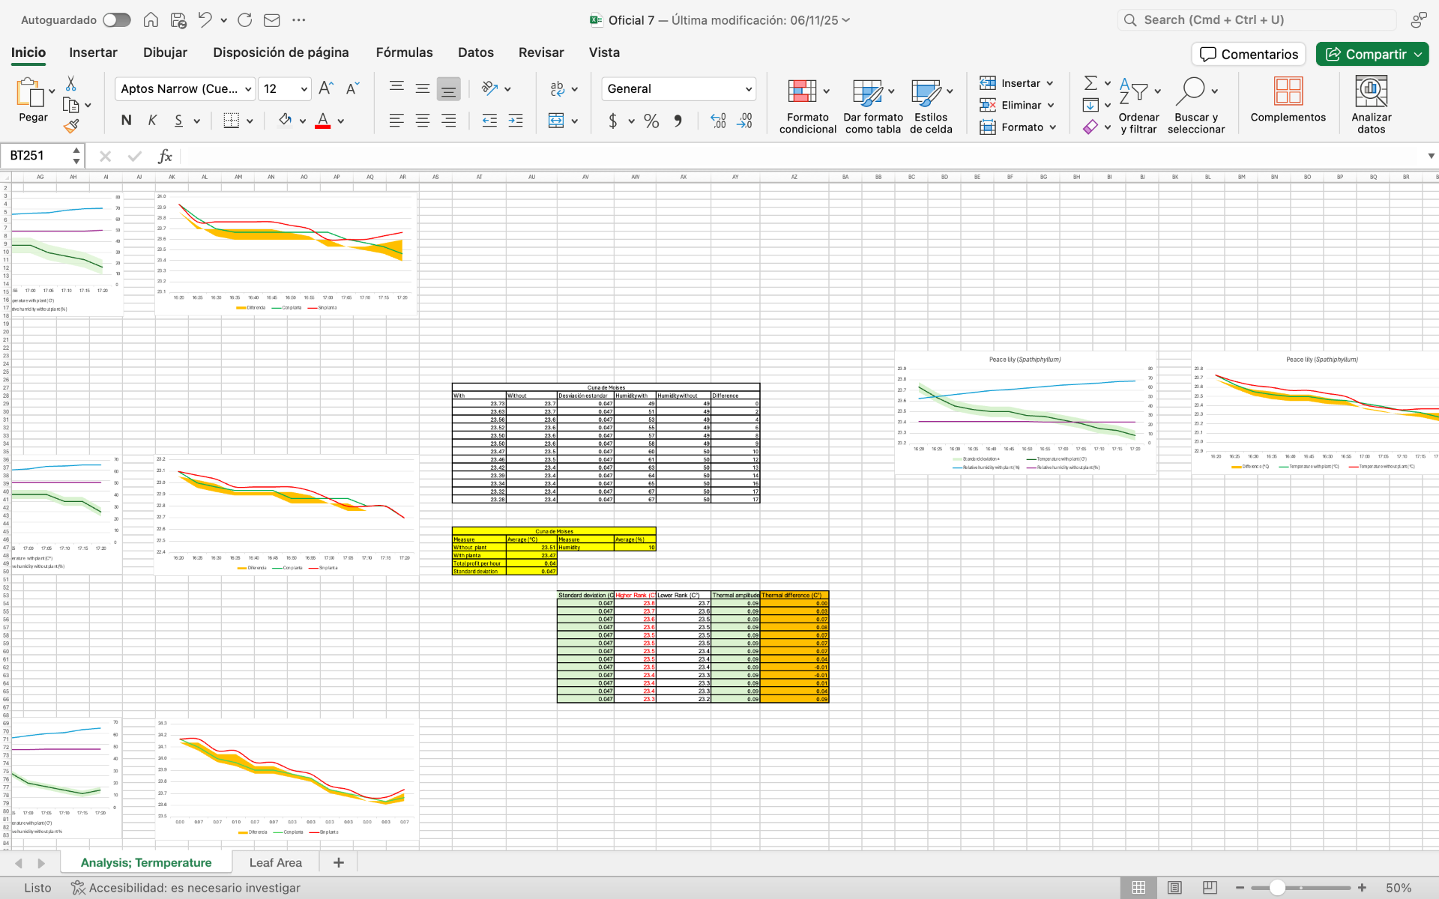Click the zoom slider handle
The height and width of the screenshot is (899, 1439).
(x=1277, y=888)
